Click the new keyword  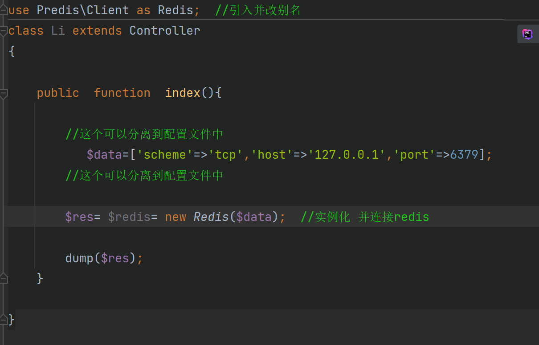coord(176,217)
